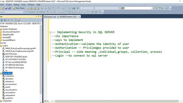
Task: Select SampleDBBatch database
Action: tap(9, 40)
